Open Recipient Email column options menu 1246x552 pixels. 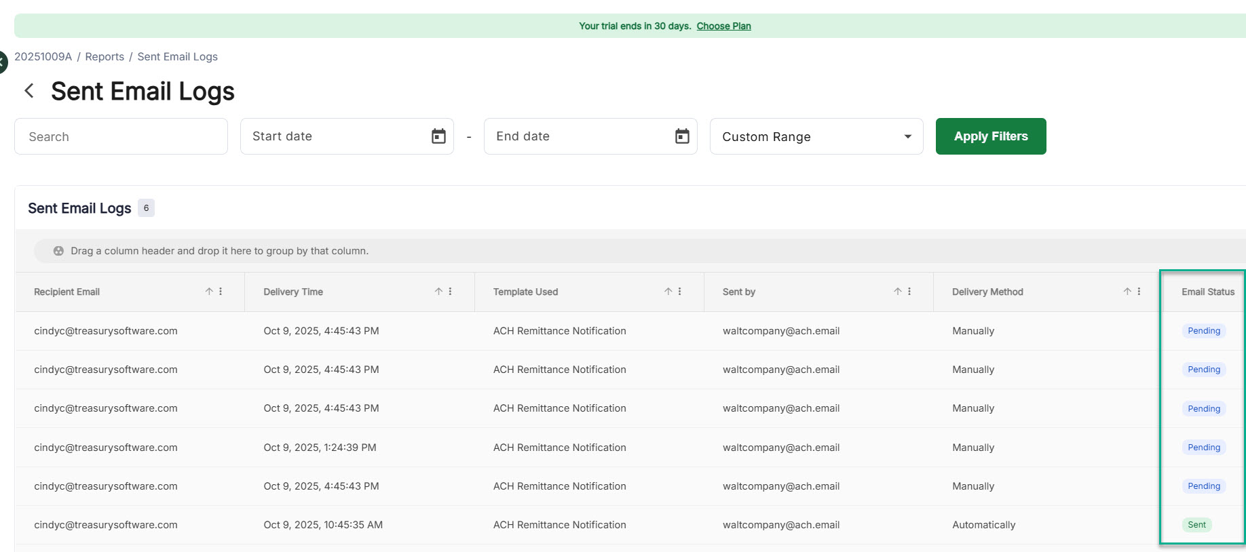[x=221, y=292]
